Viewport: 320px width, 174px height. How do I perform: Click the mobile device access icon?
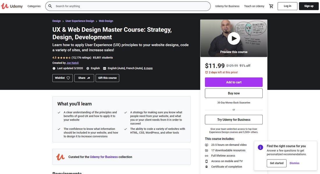tap(207, 161)
